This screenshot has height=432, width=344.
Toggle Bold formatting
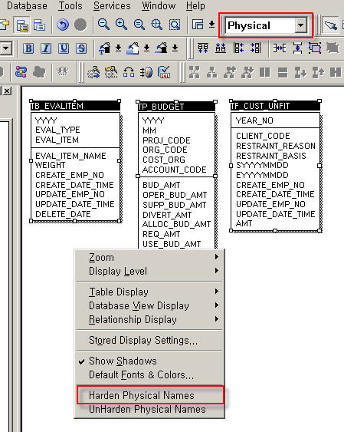point(28,48)
